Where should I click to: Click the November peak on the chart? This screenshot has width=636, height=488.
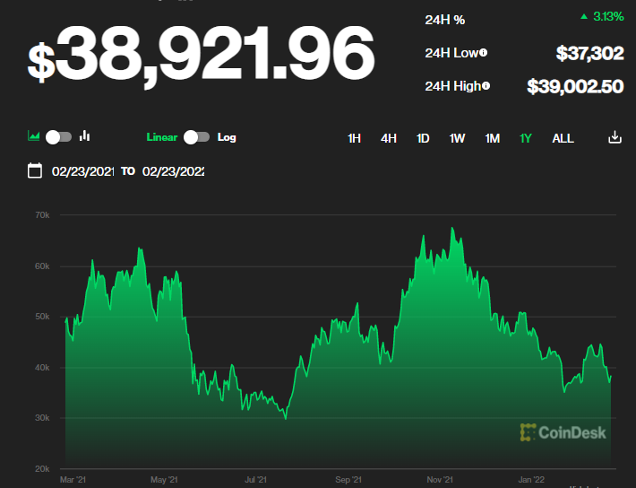[452, 229]
